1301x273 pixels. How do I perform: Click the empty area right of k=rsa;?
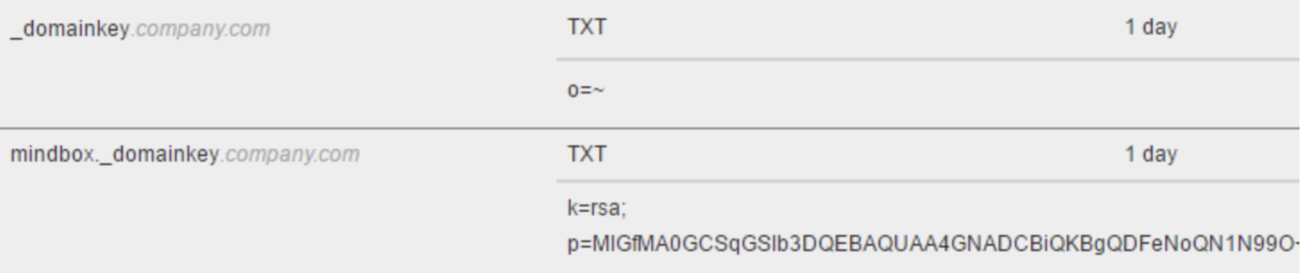pos(960,208)
